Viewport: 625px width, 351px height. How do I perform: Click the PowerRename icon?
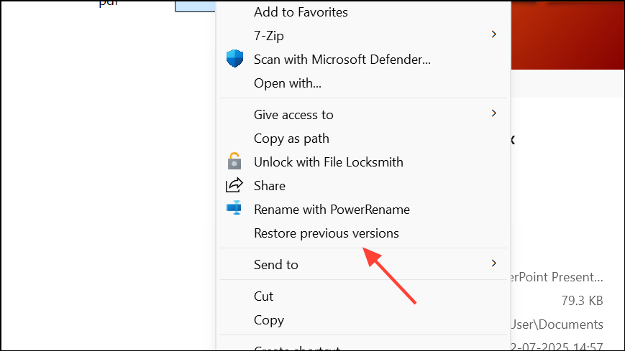coord(234,209)
